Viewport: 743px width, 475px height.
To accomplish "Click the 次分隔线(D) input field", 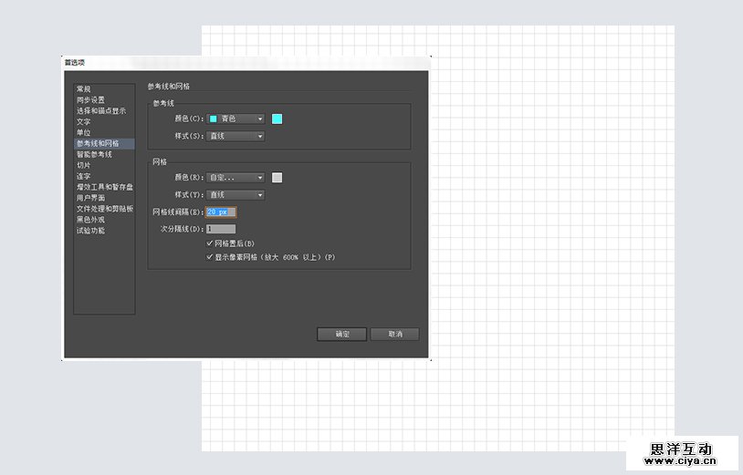I will 221,229.
